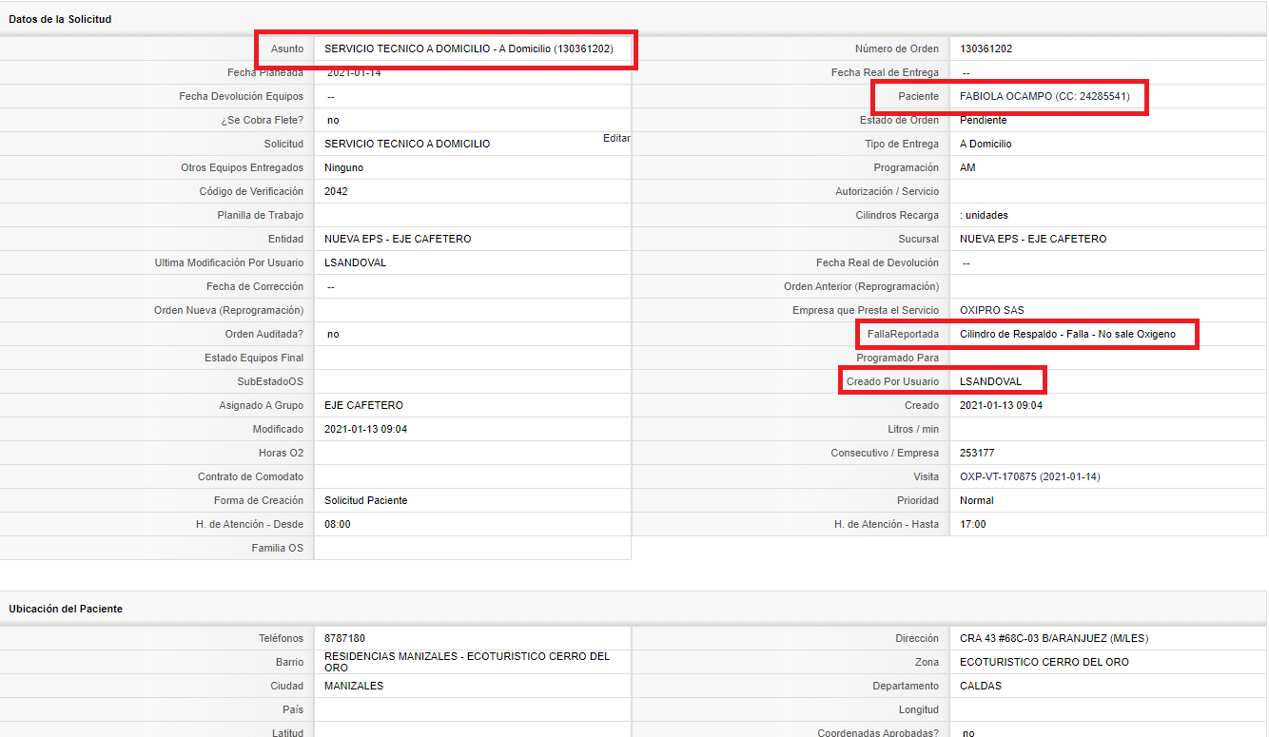Viewport: 1269px width, 737px height.
Task: Click the service provider value OXIPRO SAS
Action: coord(992,310)
